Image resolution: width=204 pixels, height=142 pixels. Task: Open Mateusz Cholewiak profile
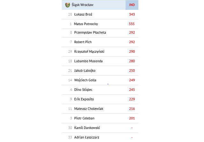[89, 109]
